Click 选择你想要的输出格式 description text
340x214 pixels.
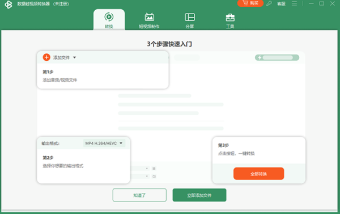tap(63, 166)
